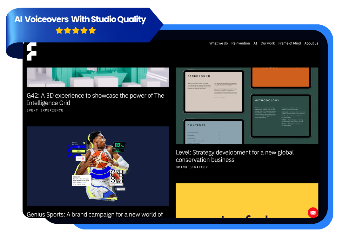Click the 'Brand Strategy' category label
This screenshot has height=238, width=343.
click(192, 167)
